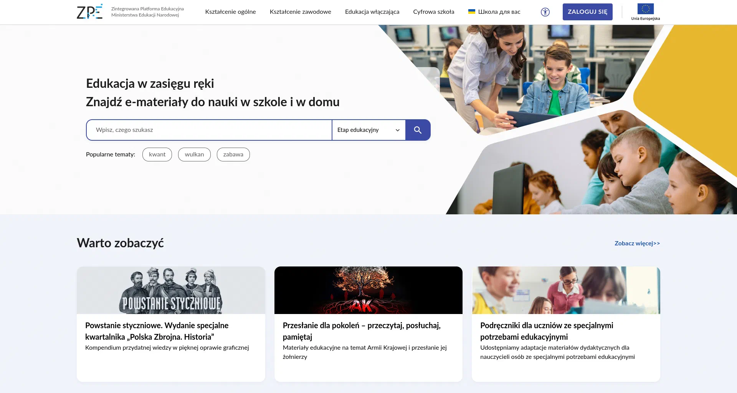
Task: Open accessibility options icon
Action: [x=545, y=12]
